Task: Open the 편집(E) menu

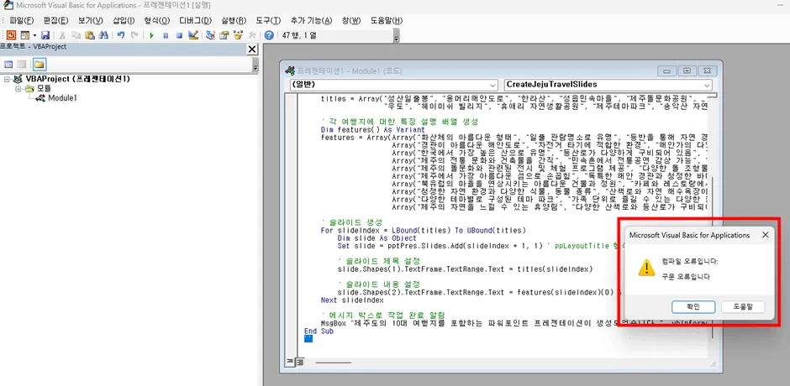Action: click(x=56, y=21)
